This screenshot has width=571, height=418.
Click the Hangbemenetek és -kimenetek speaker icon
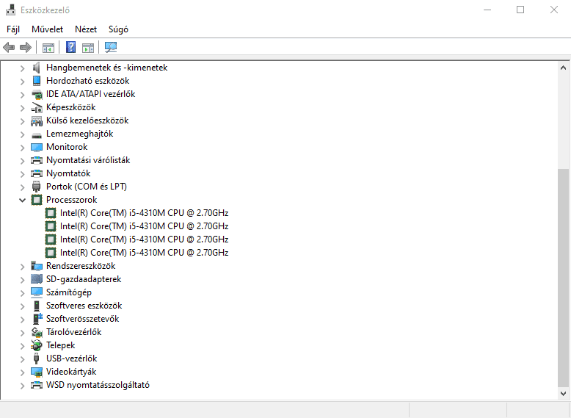pos(37,68)
